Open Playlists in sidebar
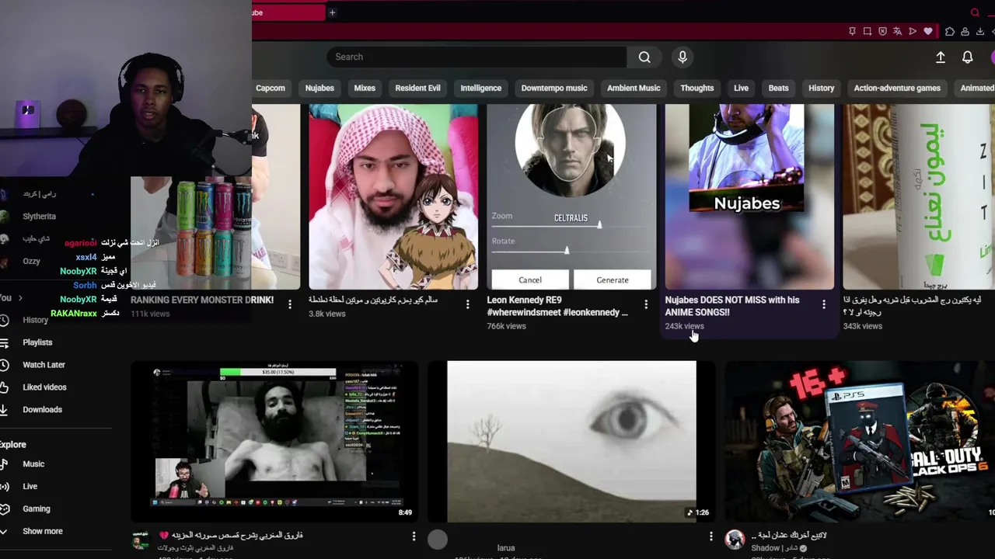The height and width of the screenshot is (559, 995). [37, 342]
